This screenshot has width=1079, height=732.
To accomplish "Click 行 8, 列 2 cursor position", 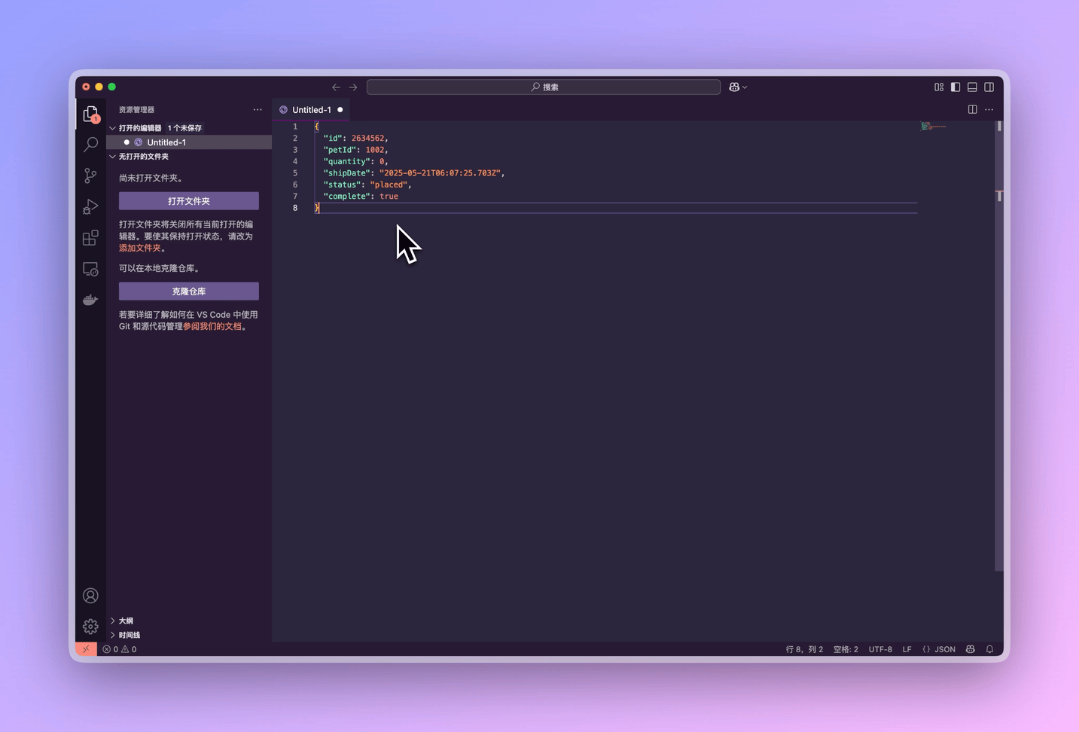I will click(804, 649).
